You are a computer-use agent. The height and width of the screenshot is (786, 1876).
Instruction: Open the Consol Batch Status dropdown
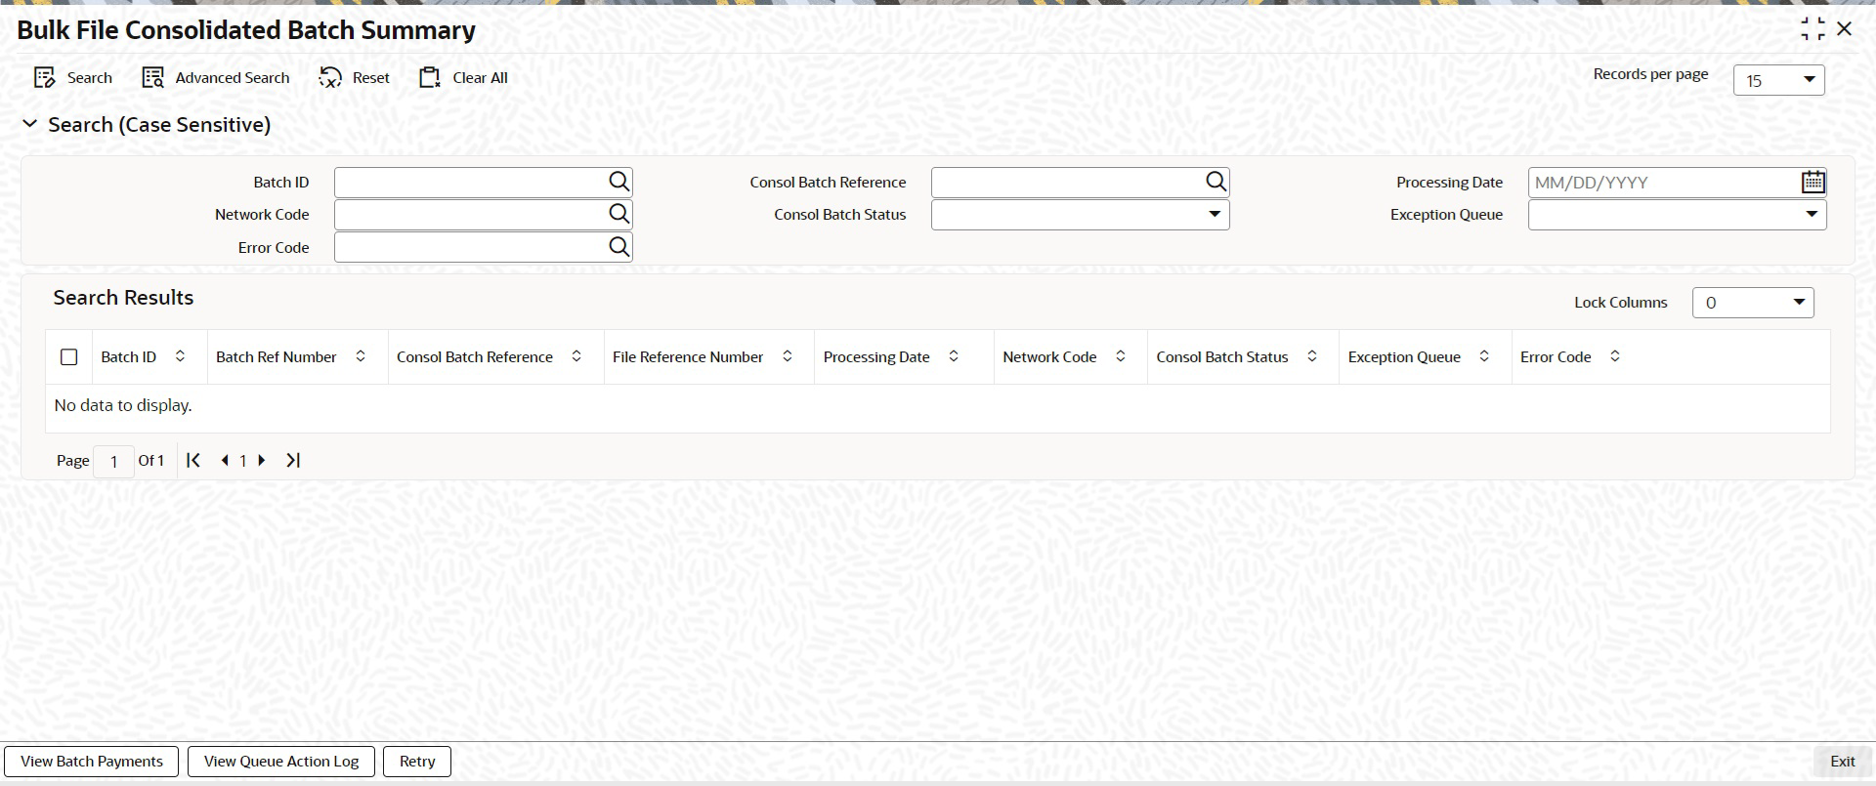[x=1081, y=214]
